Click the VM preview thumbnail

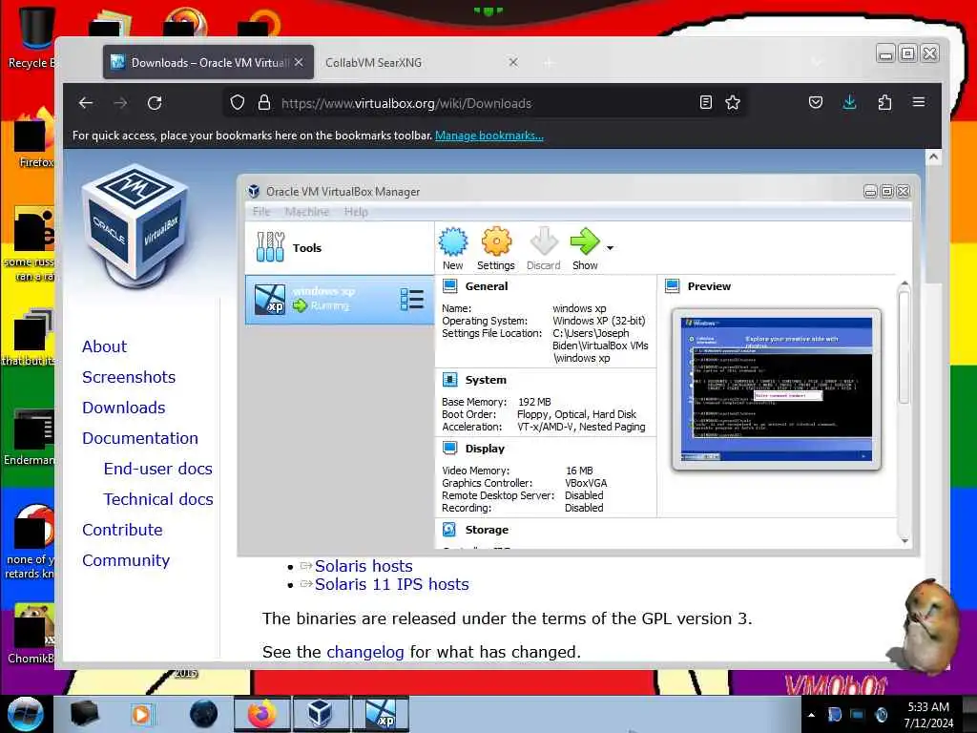[x=777, y=389]
